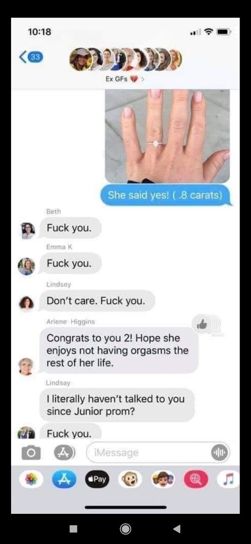The height and width of the screenshot is (544, 251).
Task: Open the red web image search app
Action: point(195,479)
